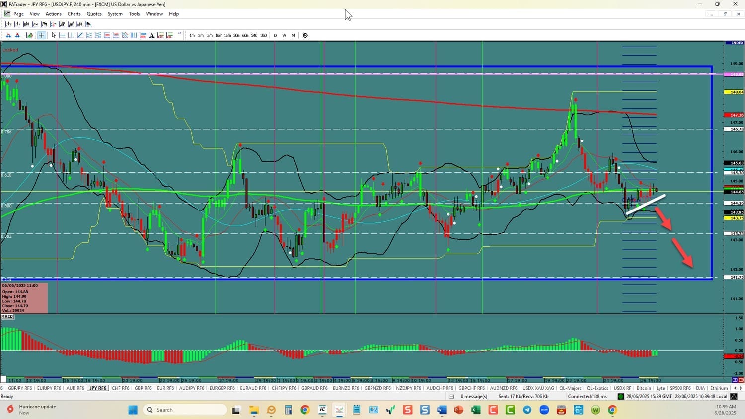Select the candlestick chart type icon
Viewport: 745px width, 419px height.
click(x=26, y=24)
